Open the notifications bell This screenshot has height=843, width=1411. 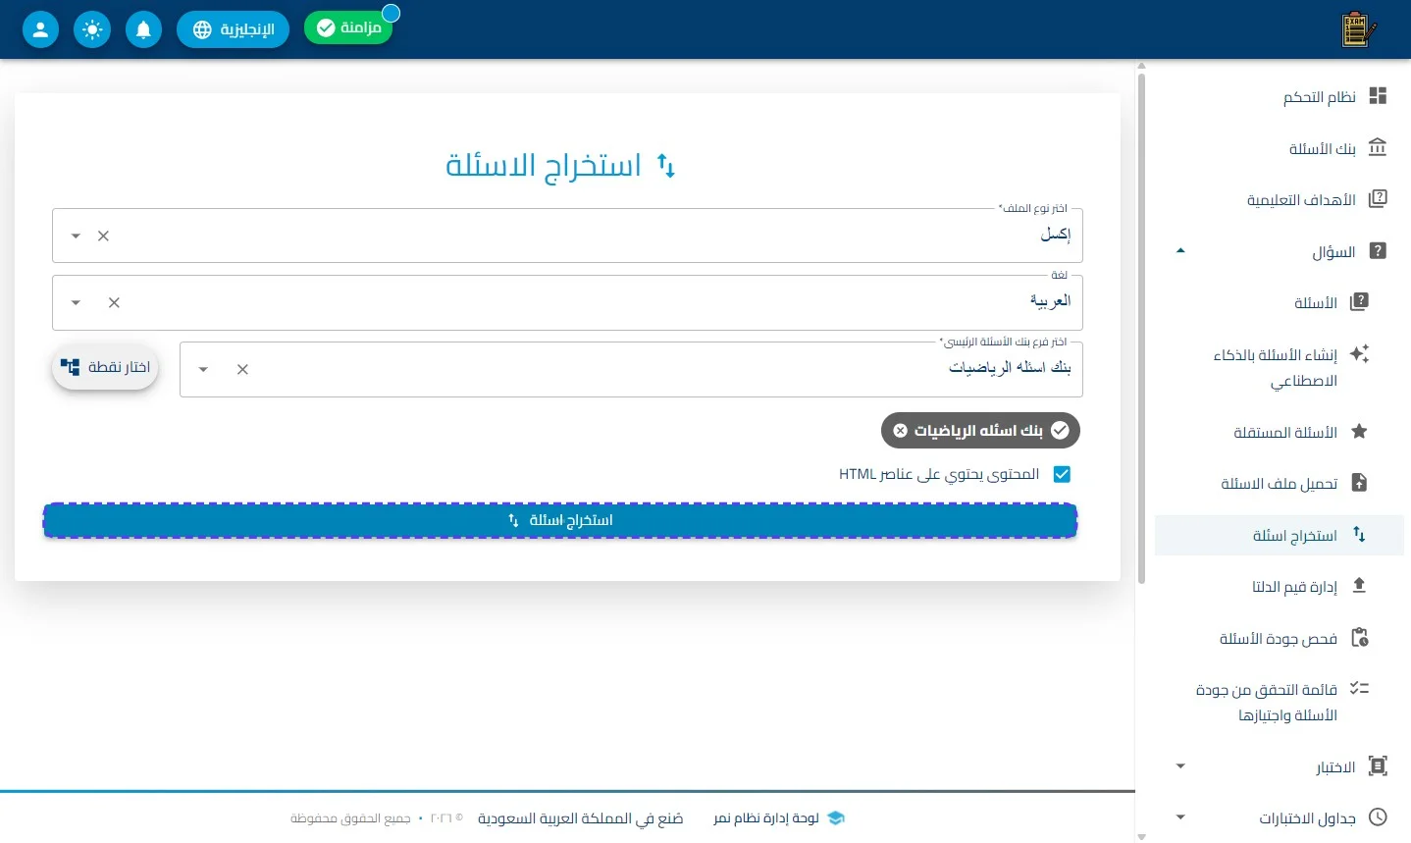click(143, 29)
